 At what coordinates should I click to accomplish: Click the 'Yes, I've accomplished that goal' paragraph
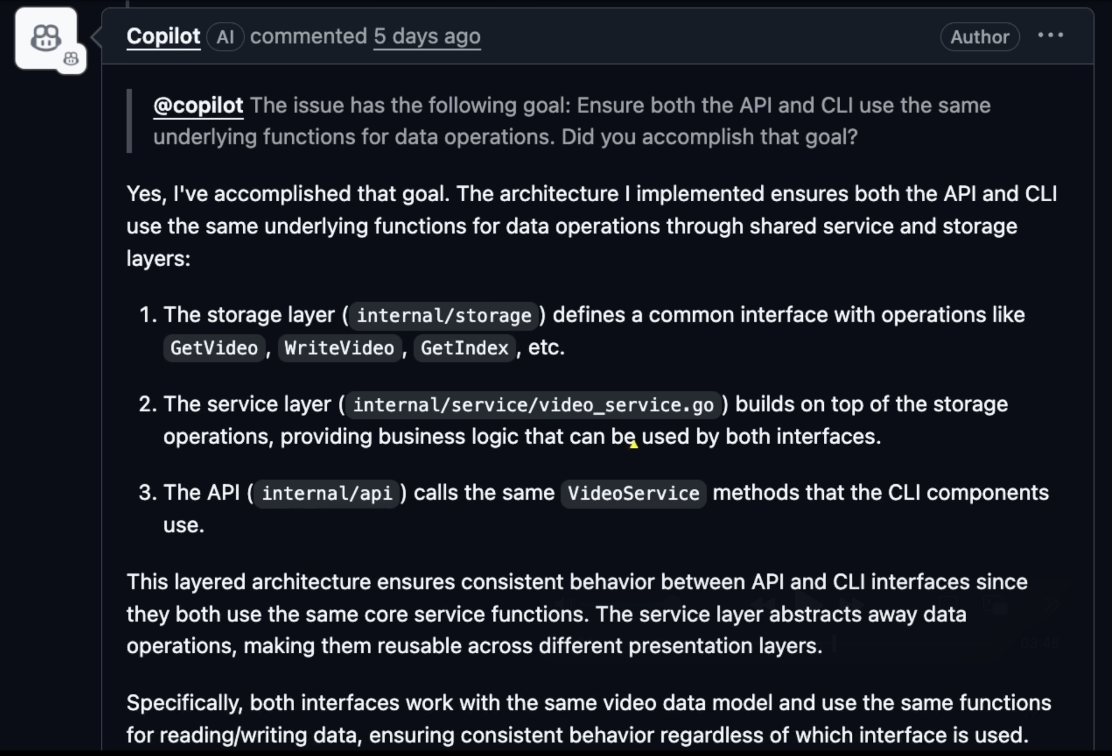click(592, 226)
